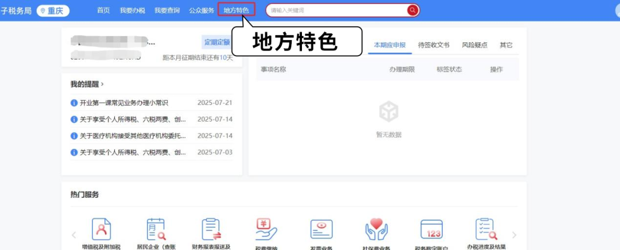The image size is (620, 250).
Task: Open the 社保费业务 heart-in-hands icon
Action: tap(377, 229)
